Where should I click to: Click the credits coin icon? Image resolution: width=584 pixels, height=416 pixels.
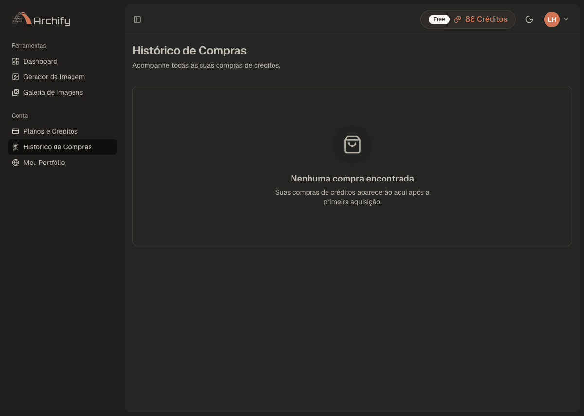[x=457, y=19]
